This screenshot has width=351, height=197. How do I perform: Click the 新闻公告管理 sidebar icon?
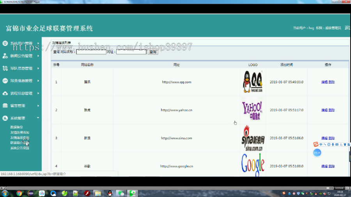[x=5, y=56]
